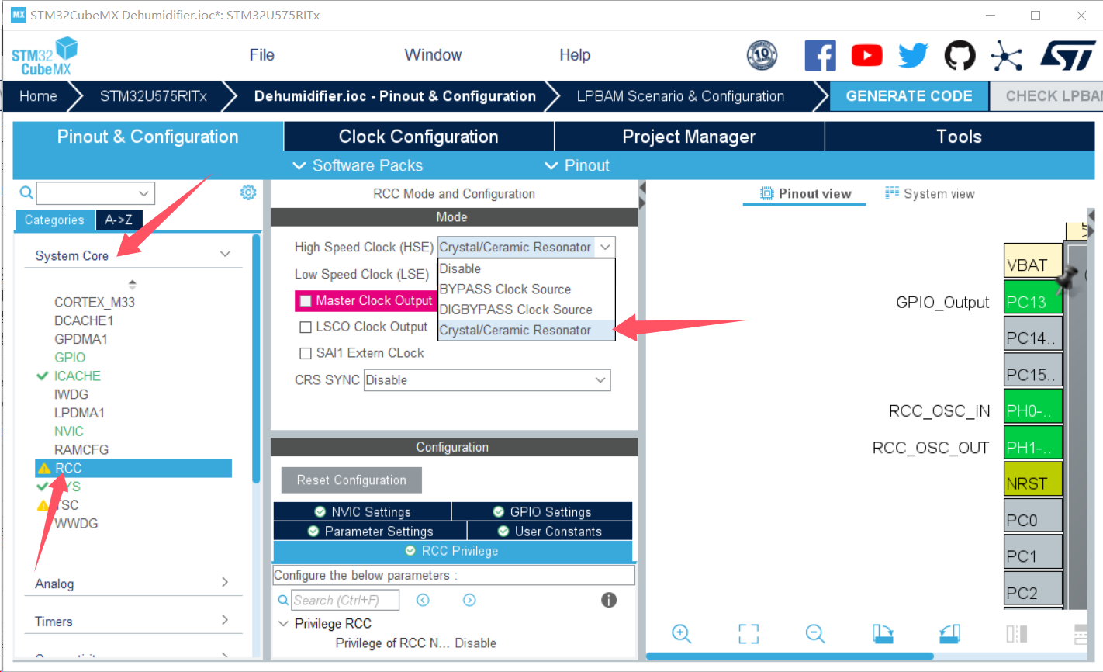Open the CRS SYNC dropdown
The image size is (1103, 672).
coord(487,380)
